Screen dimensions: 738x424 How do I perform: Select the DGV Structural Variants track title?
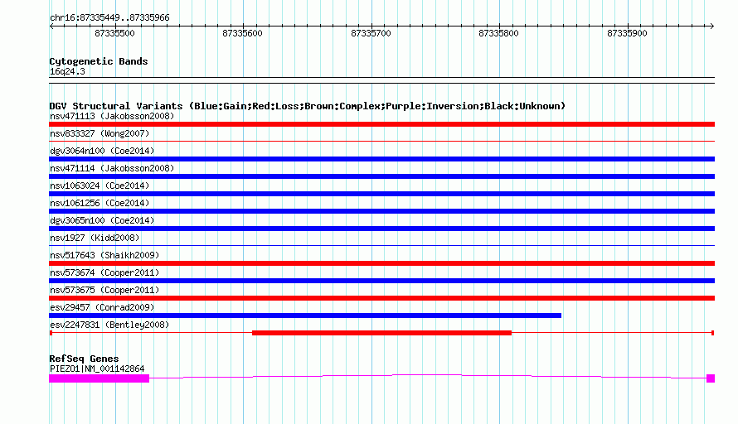coord(308,106)
